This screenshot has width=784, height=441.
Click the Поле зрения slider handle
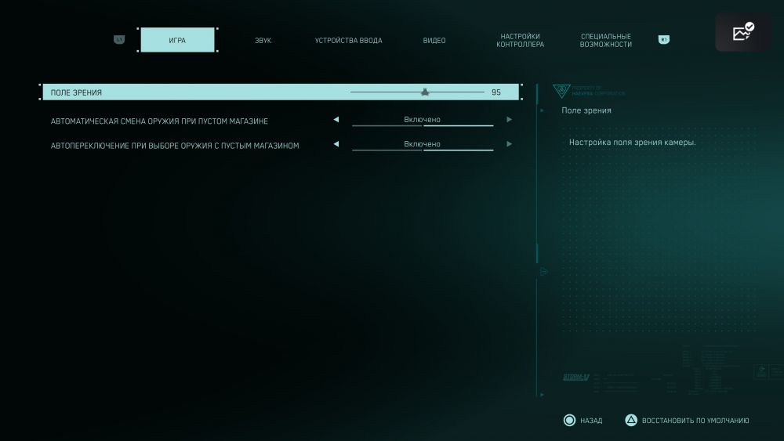point(425,92)
